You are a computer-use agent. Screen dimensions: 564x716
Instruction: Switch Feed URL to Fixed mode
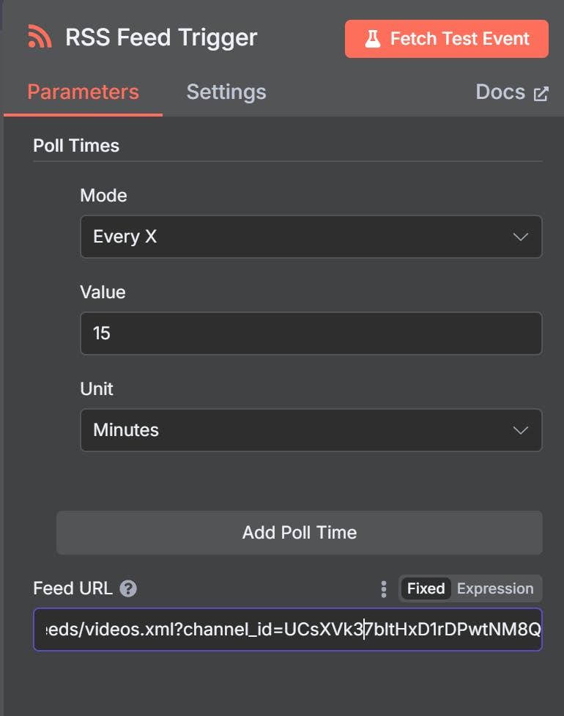[426, 588]
